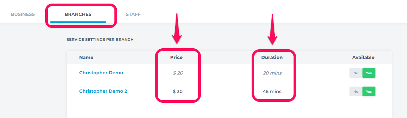Open the Christopher Demo 2 branch link

coord(103,91)
